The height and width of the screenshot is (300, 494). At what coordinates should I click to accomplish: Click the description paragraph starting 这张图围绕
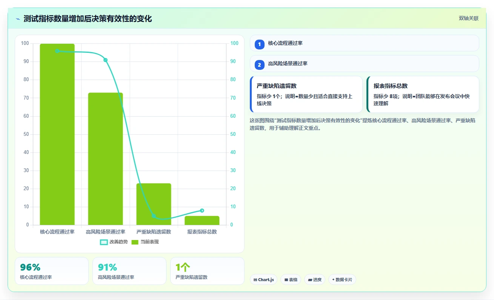tap(362, 124)
